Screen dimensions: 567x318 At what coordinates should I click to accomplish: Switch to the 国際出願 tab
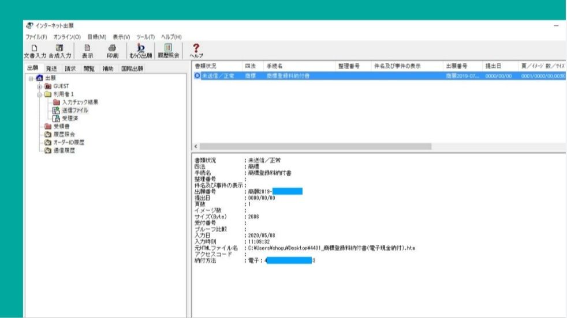click(132, 68)
